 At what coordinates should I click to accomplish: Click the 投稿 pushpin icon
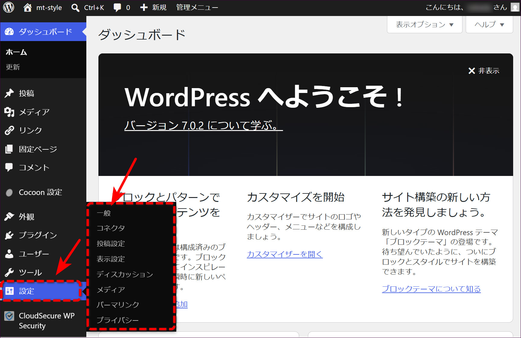(x=9, y=93)
